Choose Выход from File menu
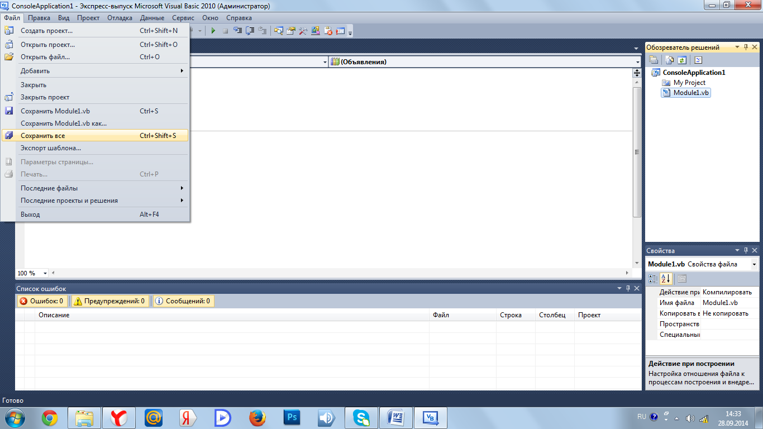Image resolution: width=763 pixels, height=429 pixels. coord(95,214)
